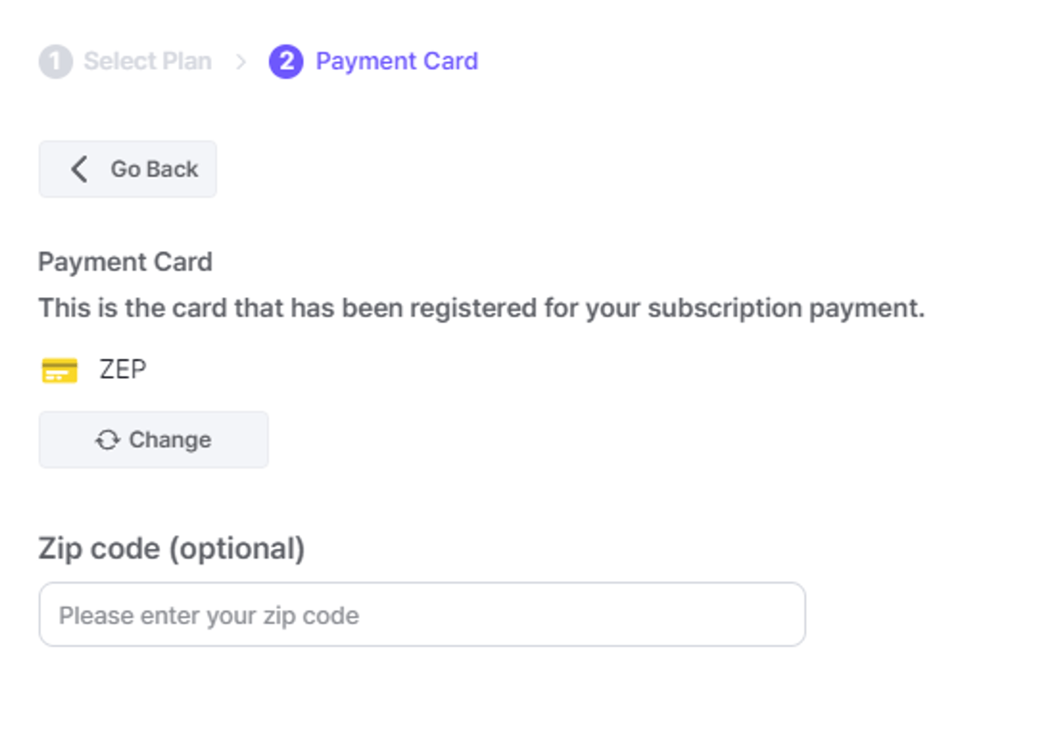Click the step 2 purple number circle
The width and height of the screenshot is (1044, 737).
pyautogui.click(x=286, y=61)
